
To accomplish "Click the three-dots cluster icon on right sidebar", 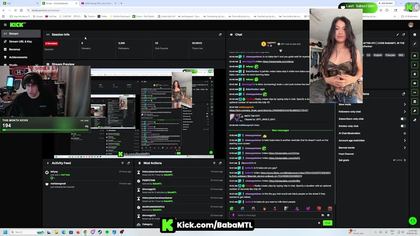I will (x=415, y=120).
